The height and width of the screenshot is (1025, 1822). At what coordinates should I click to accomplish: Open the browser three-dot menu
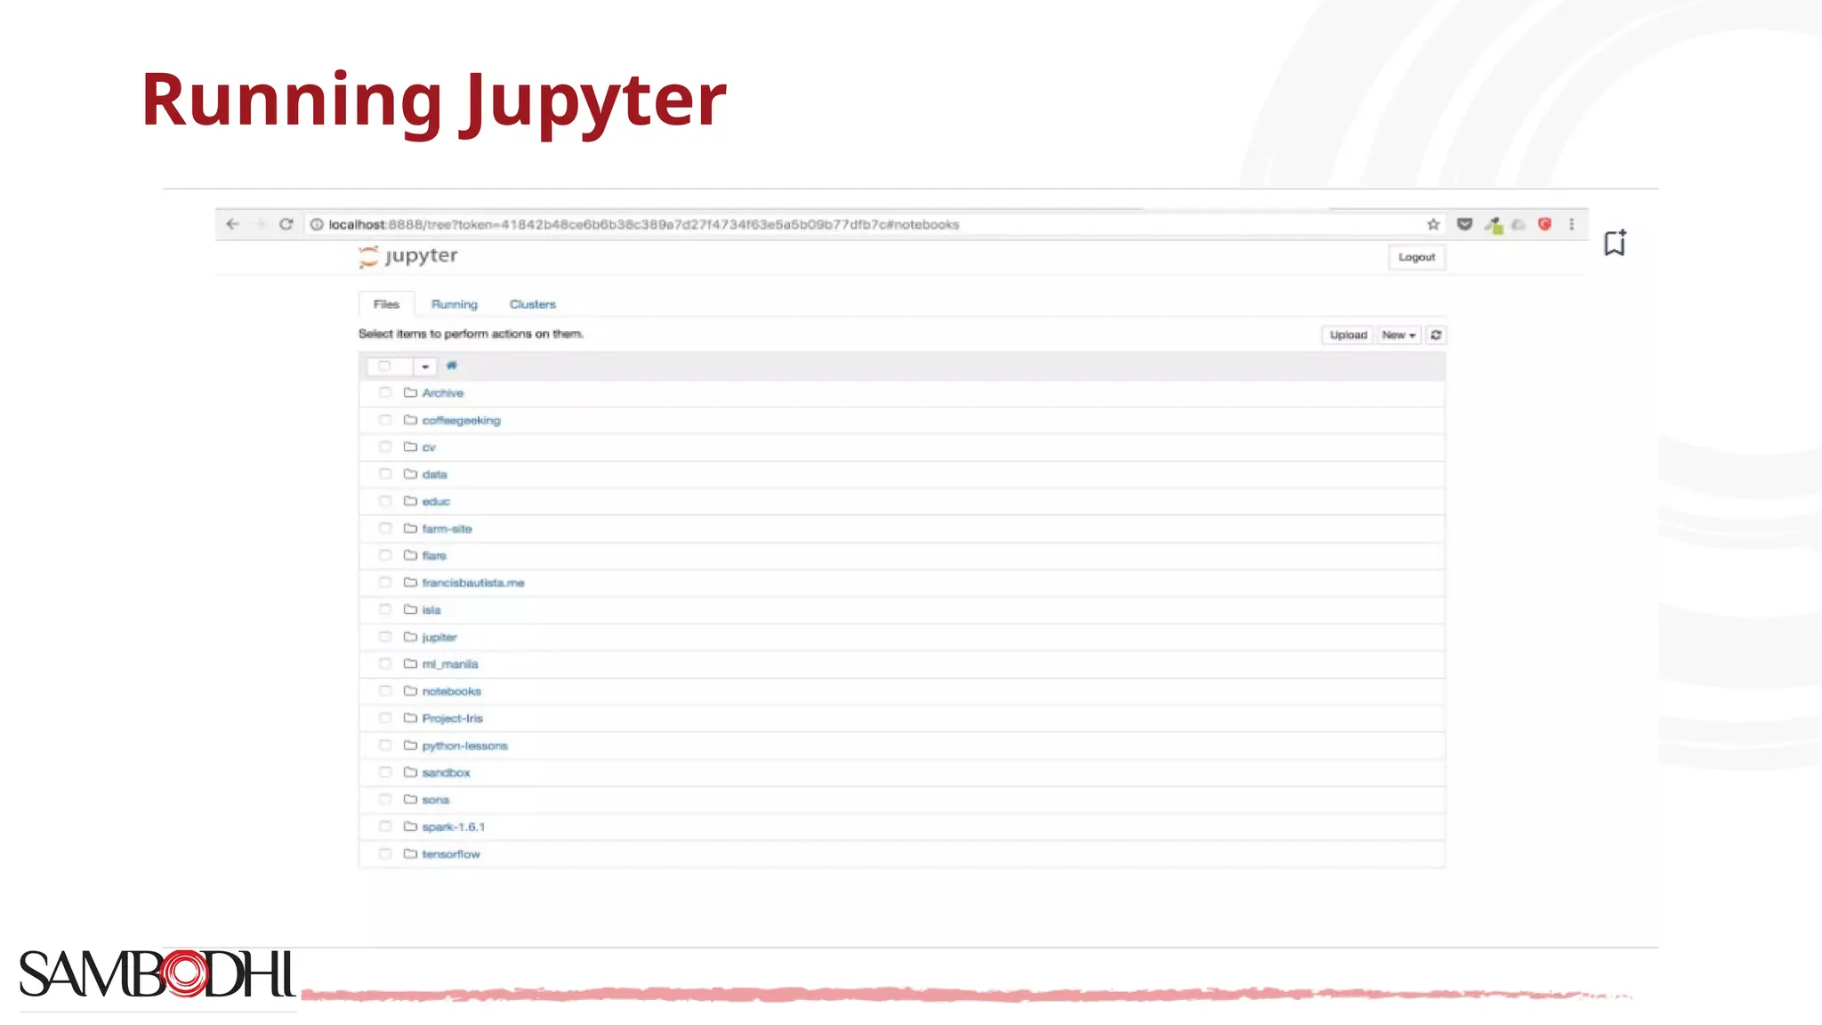[1571, 224]
